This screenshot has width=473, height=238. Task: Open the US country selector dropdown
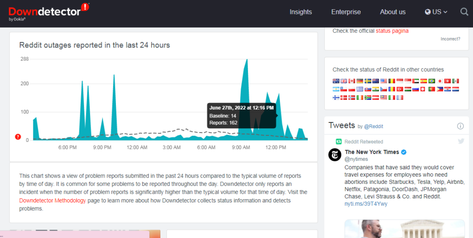[x=436, y=12]
